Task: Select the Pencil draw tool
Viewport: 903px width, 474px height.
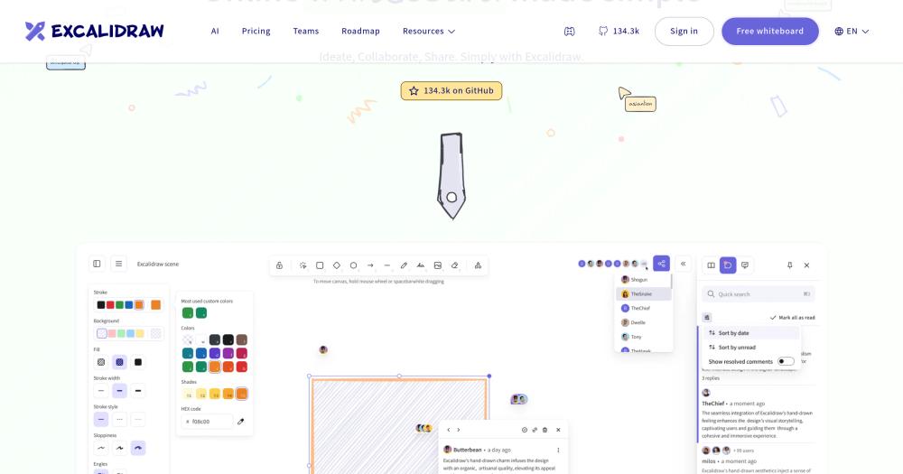Action: click(x=405, y=265)
